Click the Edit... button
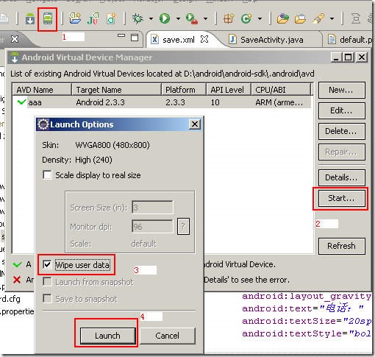Image resolution: width=375 pixels, height=357 pixels. [342, 110]
